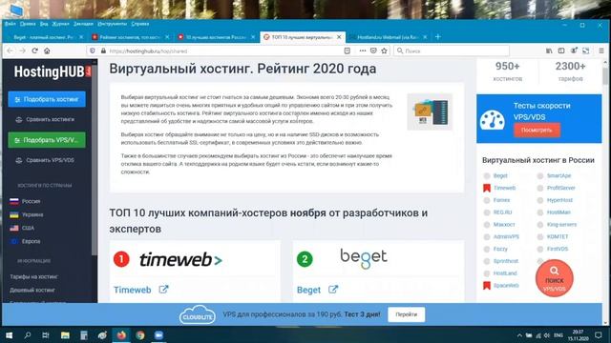Close the ТОП 10 лучших виртуальных tab
Screen dimensions: 611x343
coord(339,37)
